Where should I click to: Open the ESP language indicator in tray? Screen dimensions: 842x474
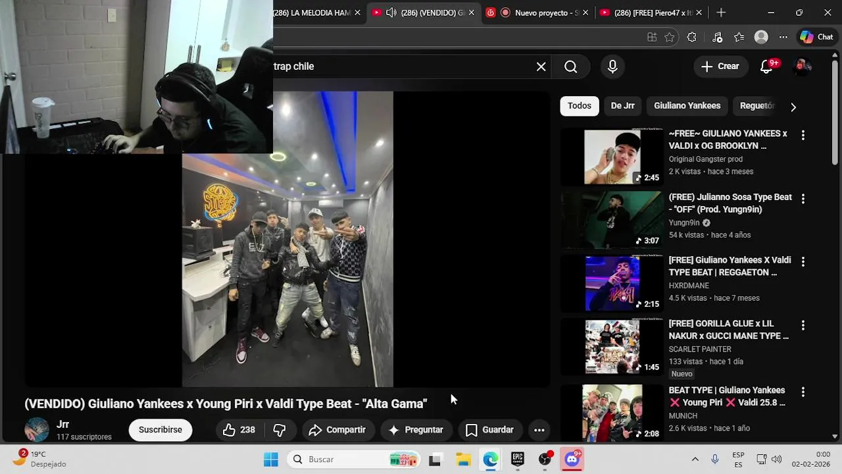point(738,459)
